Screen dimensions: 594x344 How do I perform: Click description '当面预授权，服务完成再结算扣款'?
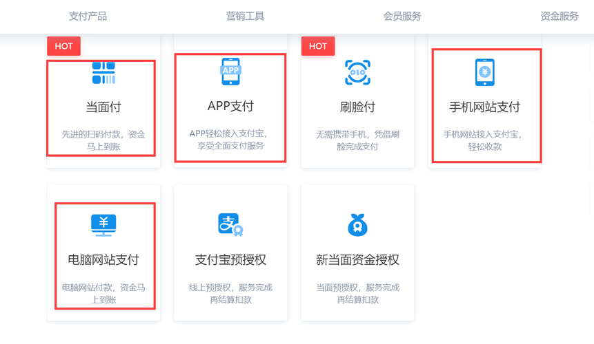357,294
